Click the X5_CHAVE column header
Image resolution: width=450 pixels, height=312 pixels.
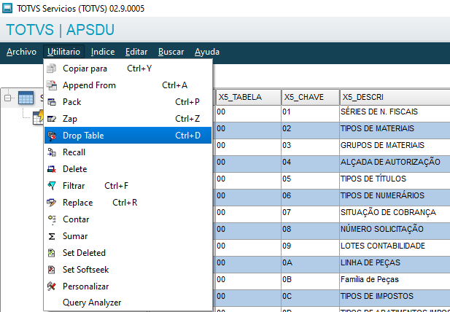(x=310, y=97)
